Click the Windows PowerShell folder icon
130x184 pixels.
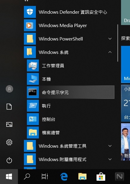tap(30, 39)
